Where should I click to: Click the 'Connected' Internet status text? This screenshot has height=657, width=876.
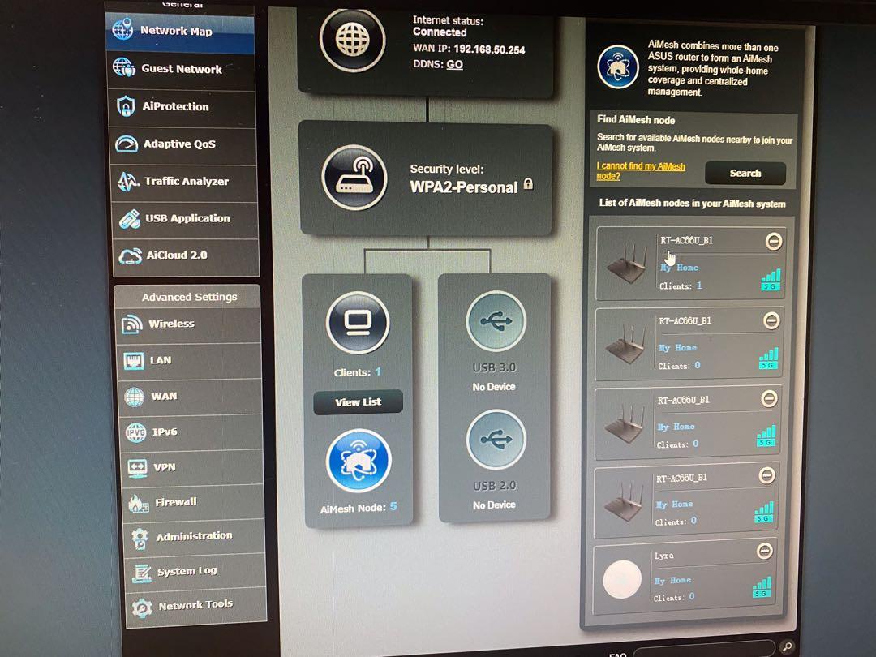point(440,32)
